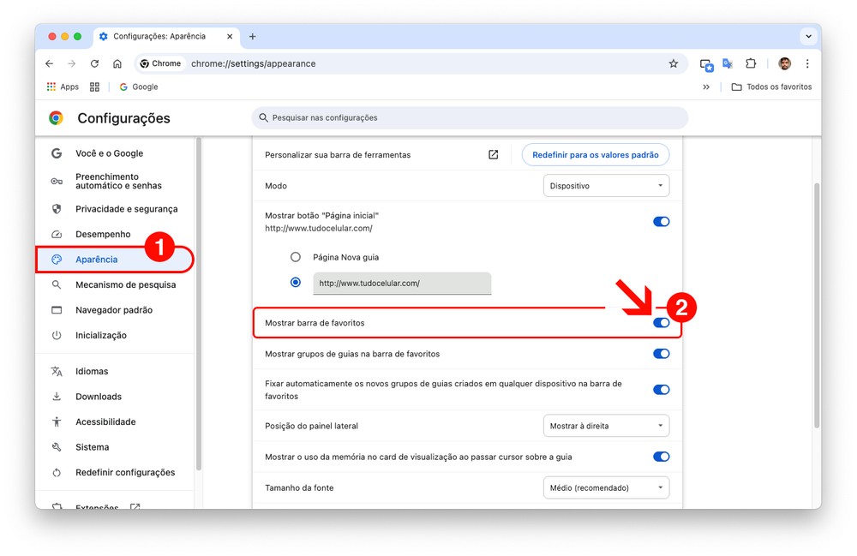Viewport: 857px width, 556px height.
Task: Open the Extensions puzzle icon
Action: pos(751,63)
